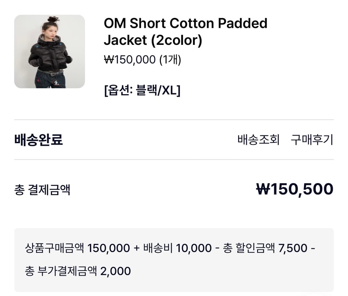This screenshot has width=348, height=296.
Task: Click the 총 결제금액 label
Action: click(42, 189)
